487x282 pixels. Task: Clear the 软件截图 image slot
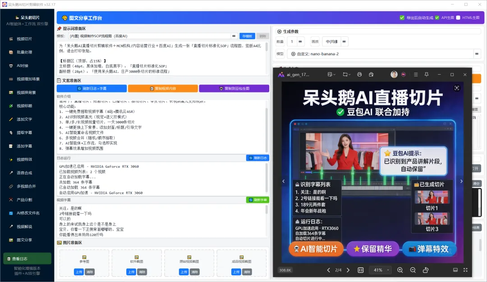[x=142, y=272]
